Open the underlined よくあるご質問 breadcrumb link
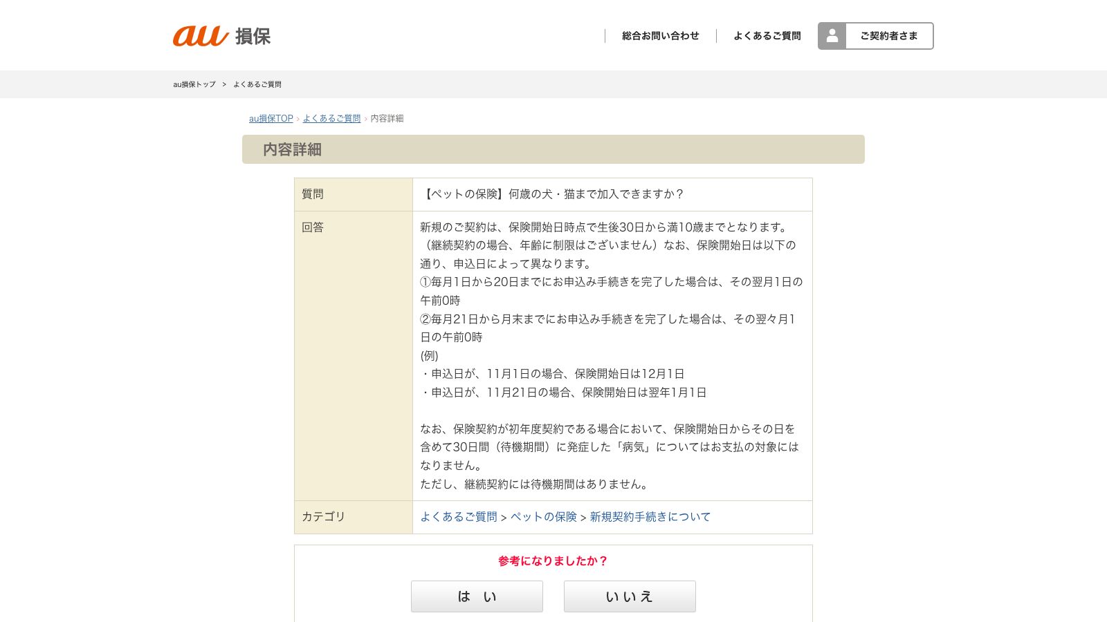The height and width of the screenshot is (622, 1107). (332, 119)
